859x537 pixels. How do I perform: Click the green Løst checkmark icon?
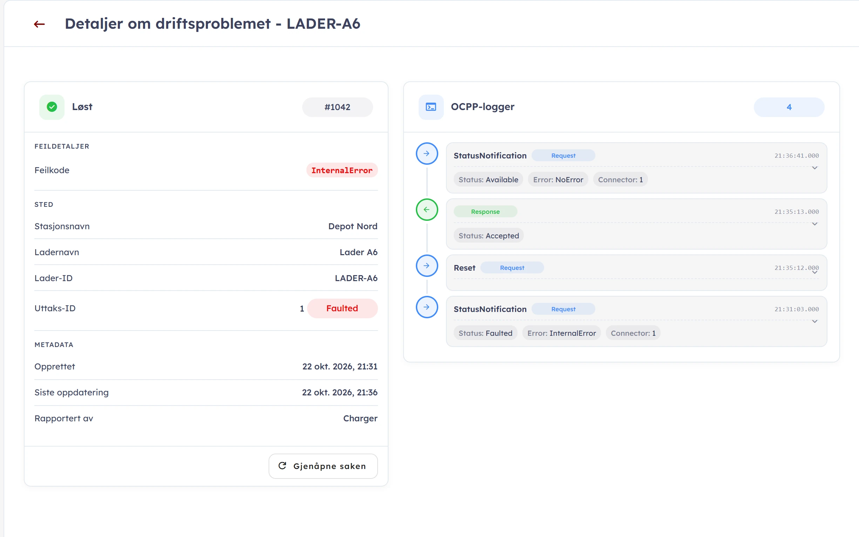click(52, 107)
